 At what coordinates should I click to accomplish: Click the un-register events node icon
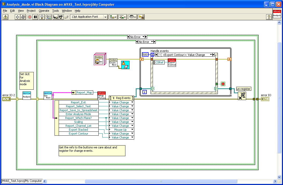pyautogui.click(x=242, y=96)
